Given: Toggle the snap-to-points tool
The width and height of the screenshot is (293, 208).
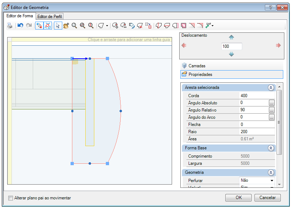Looking at the screenshot, I should 39,26.
